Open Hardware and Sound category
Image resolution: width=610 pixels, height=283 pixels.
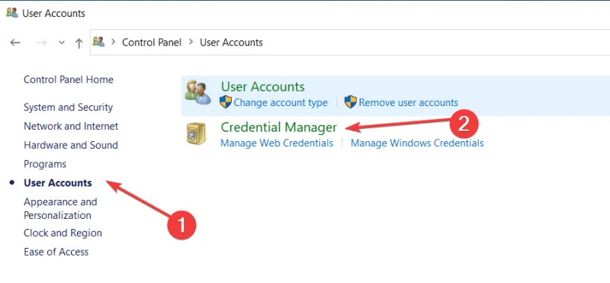[x=70, y=145]
